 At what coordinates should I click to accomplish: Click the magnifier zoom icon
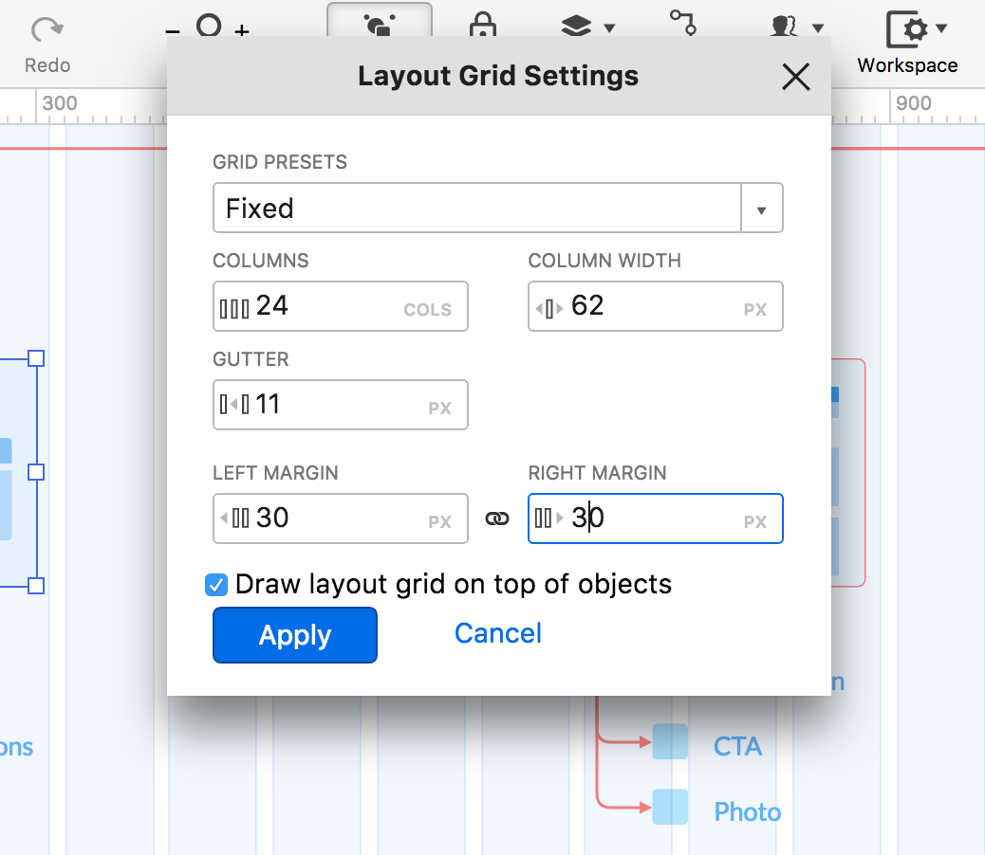tap(209, 25)
